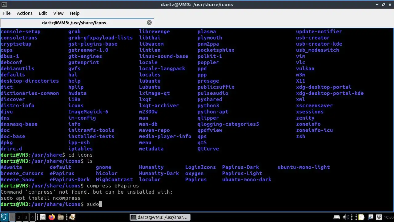Click the 'QtCurve' entry
The width and height of the screenshot is (394, 222).
(x=208, y=149)
